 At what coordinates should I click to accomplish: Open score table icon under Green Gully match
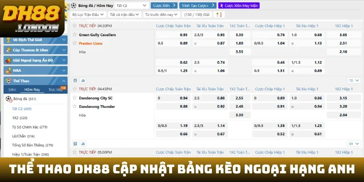(75, 81)
